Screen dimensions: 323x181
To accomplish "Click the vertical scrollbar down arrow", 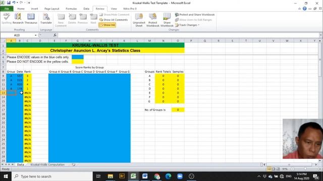I will pyautogui.click(x=320, y=161).
